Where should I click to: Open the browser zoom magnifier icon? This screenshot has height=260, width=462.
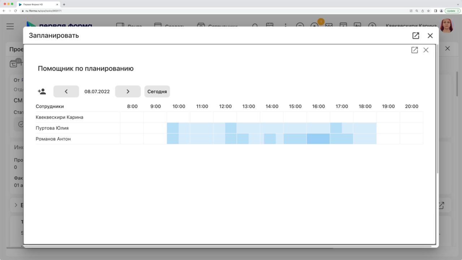tap(417, 11)
